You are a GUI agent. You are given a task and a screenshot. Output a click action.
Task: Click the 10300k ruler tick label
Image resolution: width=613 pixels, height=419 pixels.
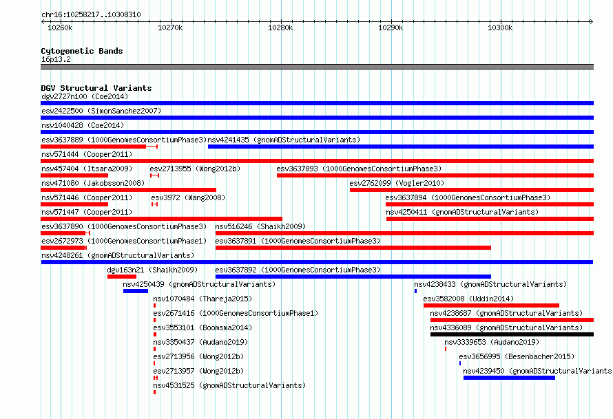tap(500, 28)
